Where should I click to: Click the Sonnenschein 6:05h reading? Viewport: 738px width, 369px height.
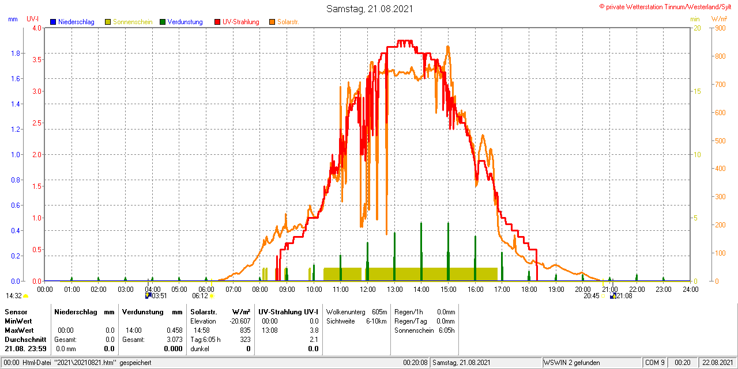424,330
